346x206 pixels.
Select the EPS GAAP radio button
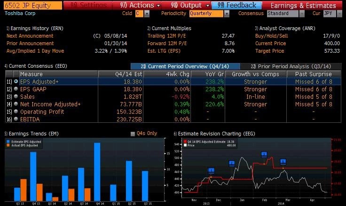(16, 89)
